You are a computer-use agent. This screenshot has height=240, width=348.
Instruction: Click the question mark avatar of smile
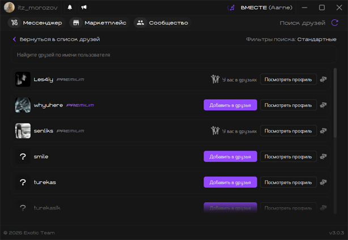click(23, 156)
